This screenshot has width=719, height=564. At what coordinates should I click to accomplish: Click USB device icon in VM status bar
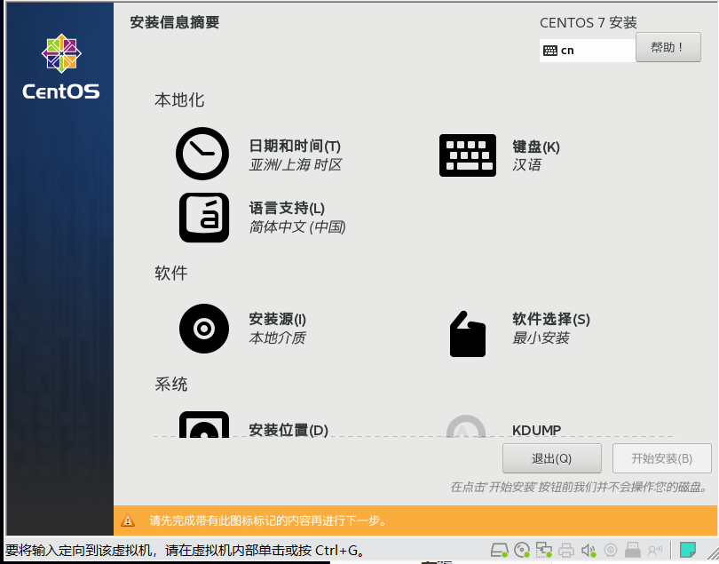tap(632, 549)
